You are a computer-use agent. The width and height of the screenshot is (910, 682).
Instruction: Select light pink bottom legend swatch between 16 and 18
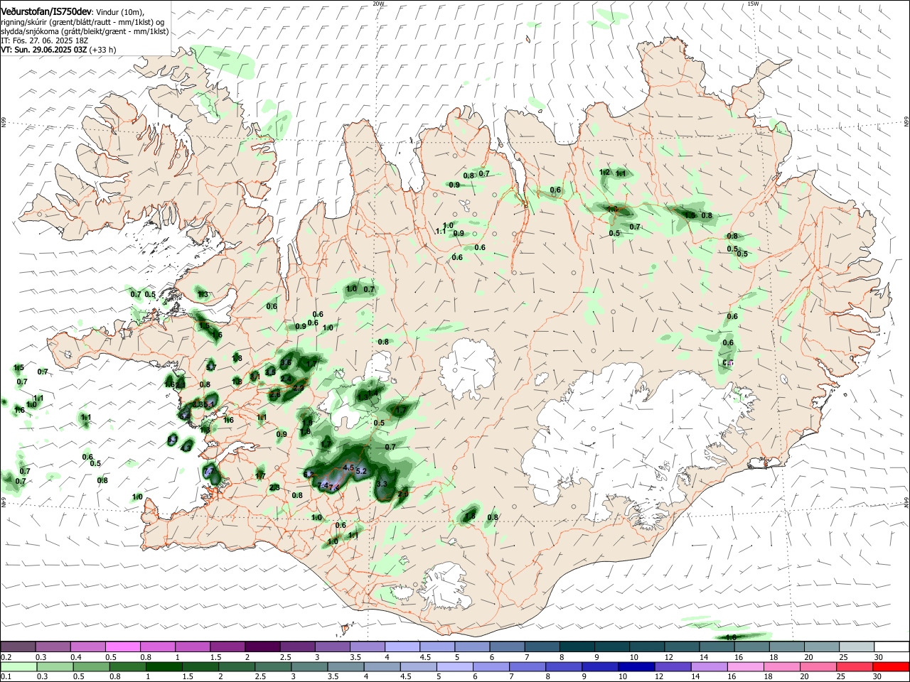[744, 666]
